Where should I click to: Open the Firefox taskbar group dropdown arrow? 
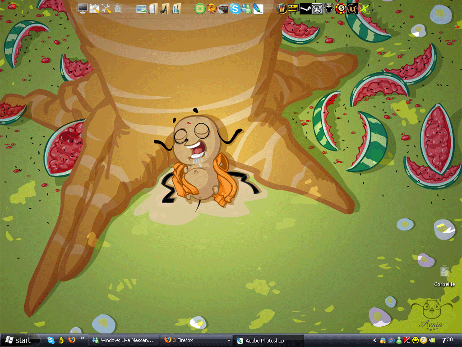click(x=229, y=341)
